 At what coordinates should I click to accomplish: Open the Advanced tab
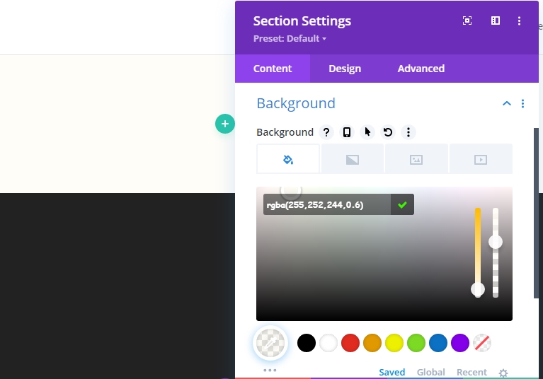pos(421,69)
